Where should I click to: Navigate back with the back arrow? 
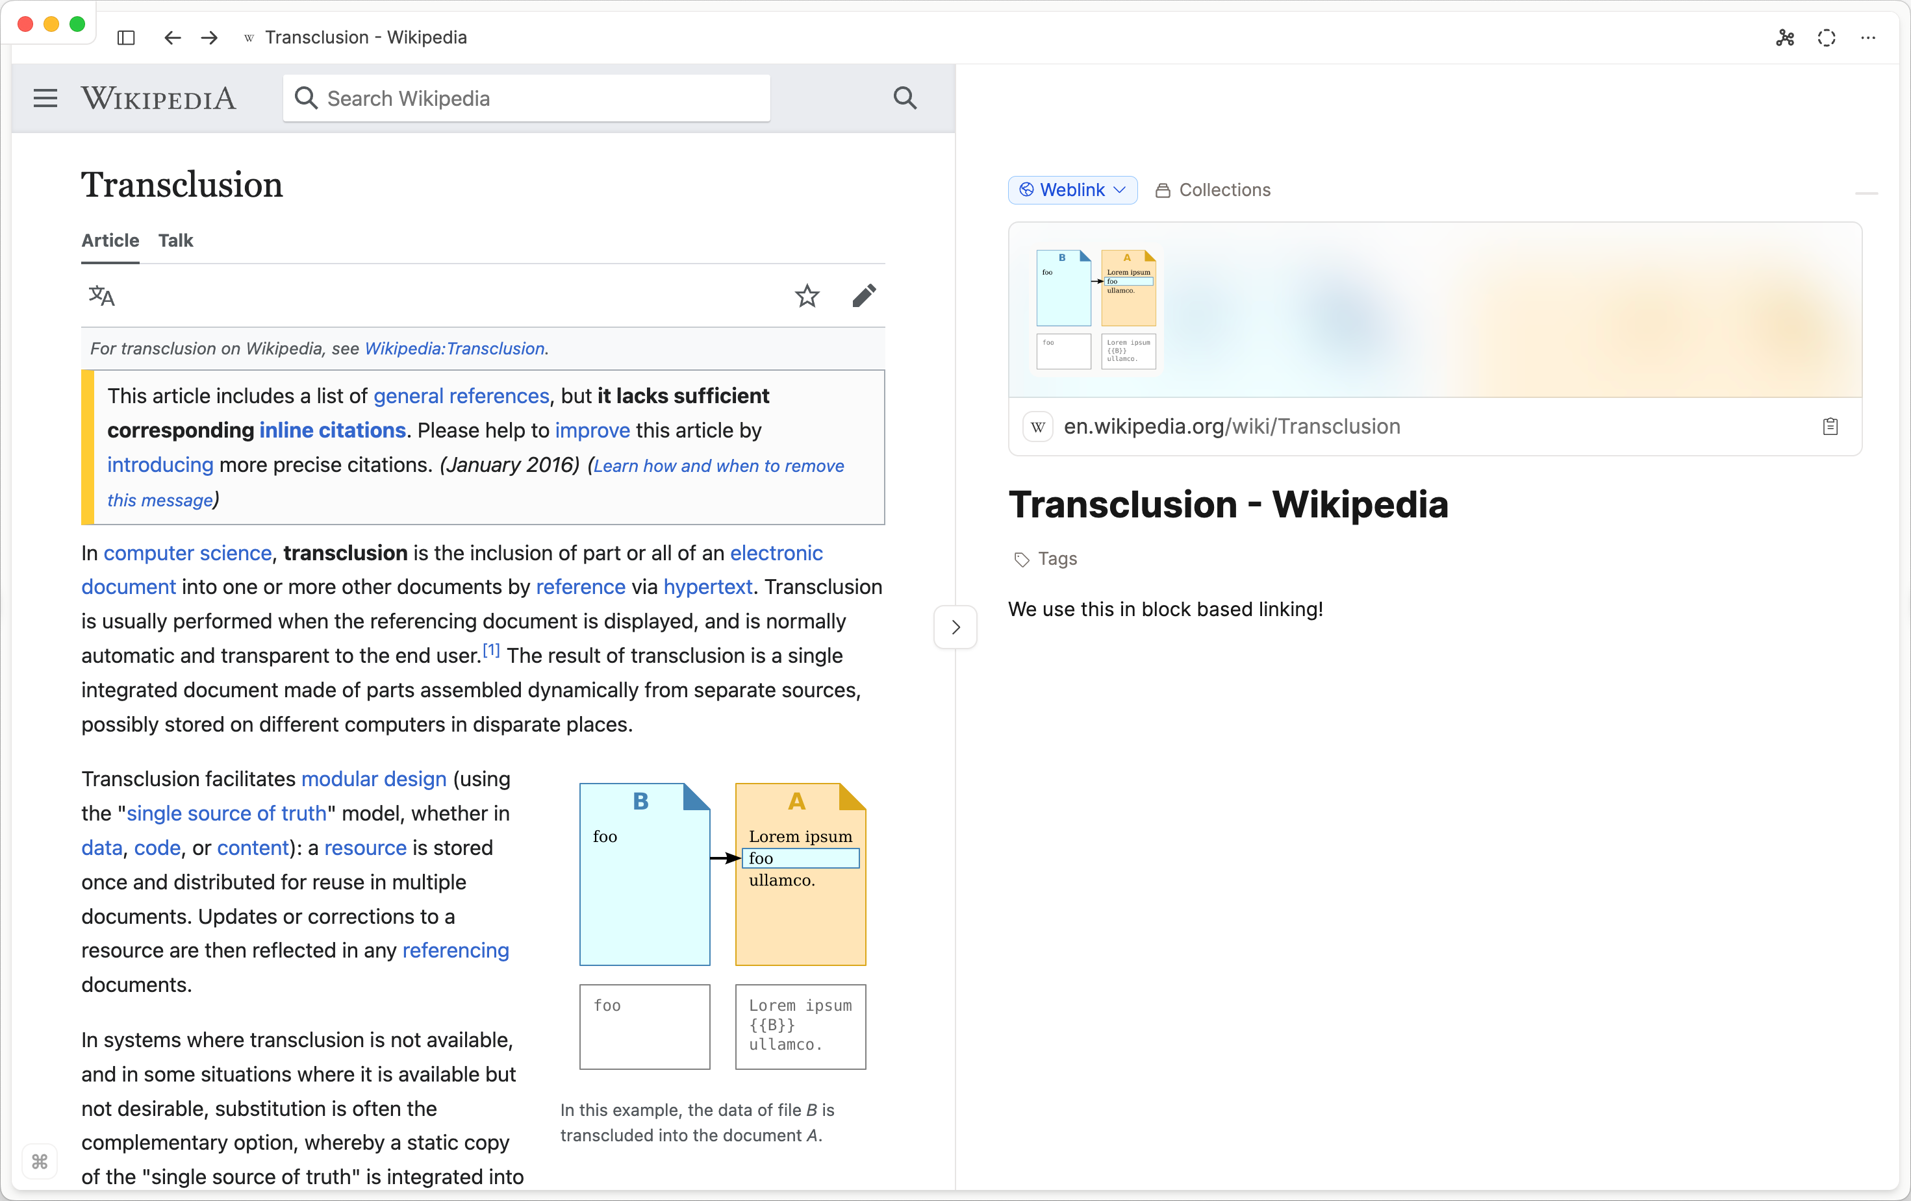pos(171,37)
